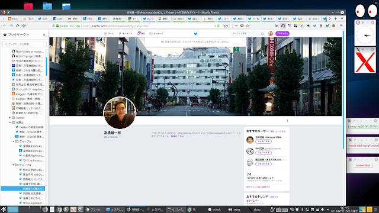Click the Twitter bird extension icon in toolbar

click(x=314, y=26)
